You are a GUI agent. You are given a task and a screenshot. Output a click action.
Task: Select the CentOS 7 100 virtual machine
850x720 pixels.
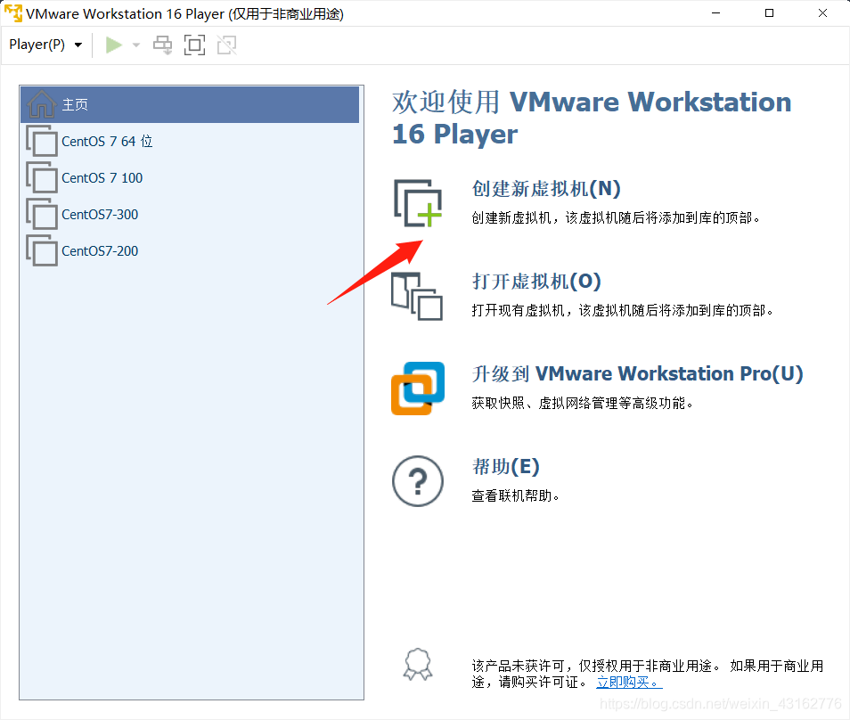click(190, 178)
